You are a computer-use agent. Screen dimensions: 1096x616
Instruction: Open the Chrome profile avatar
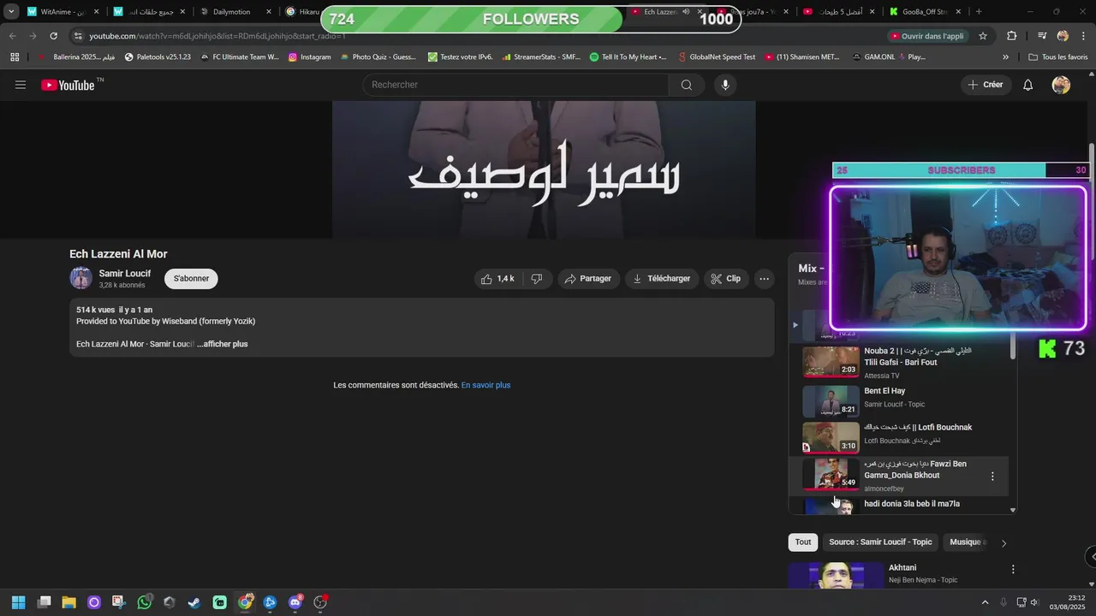pyautogui.click(x=1063, y=36)
